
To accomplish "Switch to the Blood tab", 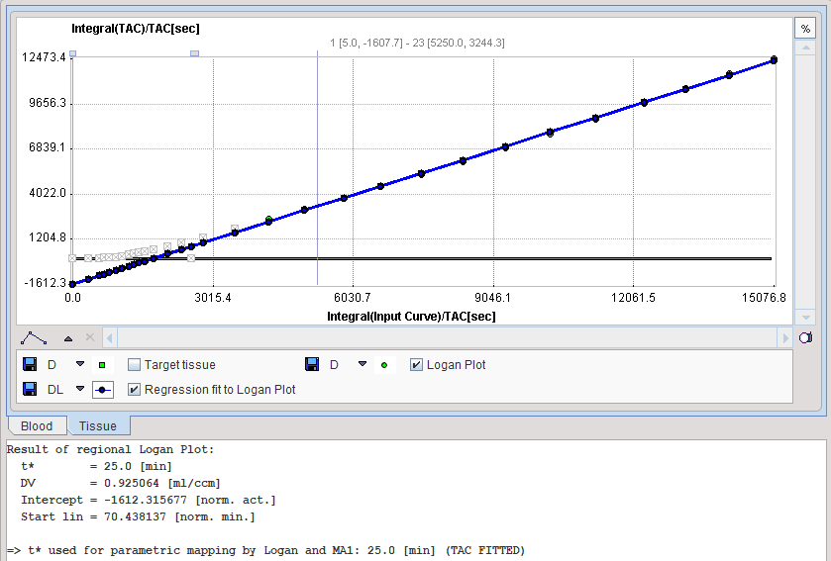I will point(37,426).
